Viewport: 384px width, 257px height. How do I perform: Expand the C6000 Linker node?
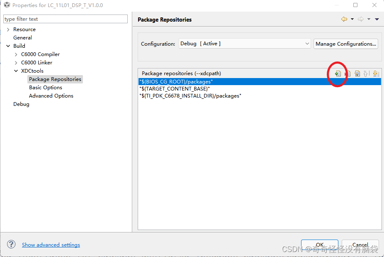pyautogui.click(x=15, y=62)
